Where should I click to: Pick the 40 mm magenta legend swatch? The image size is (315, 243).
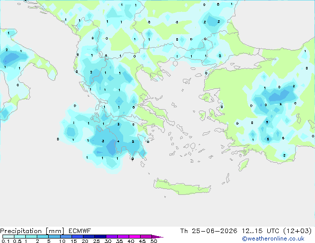[x=135, y=237]
